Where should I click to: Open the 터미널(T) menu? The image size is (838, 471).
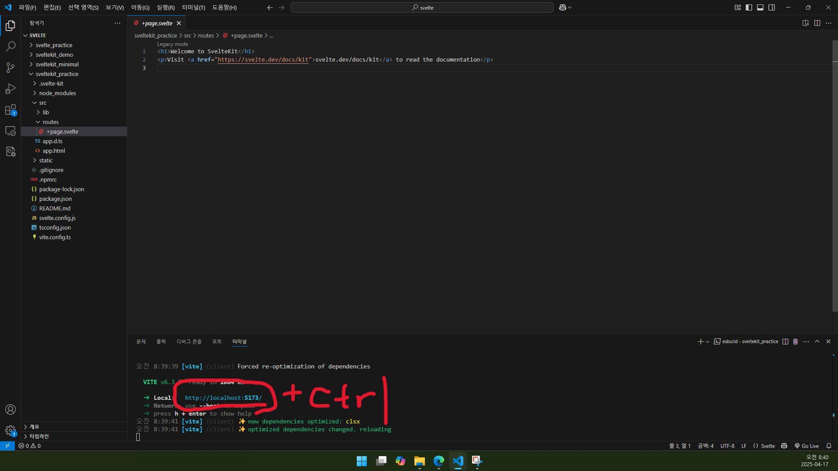coord(193,7)
